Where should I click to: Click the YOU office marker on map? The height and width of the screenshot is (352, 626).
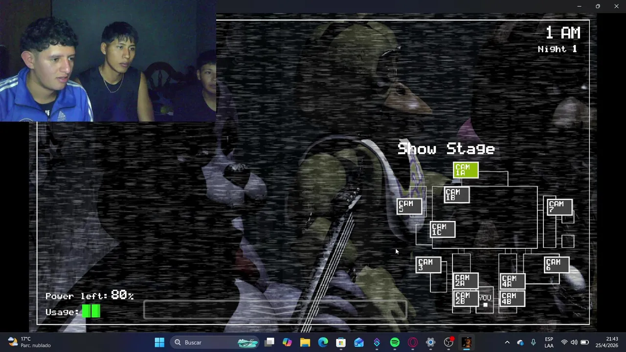(x=485, y=300)
